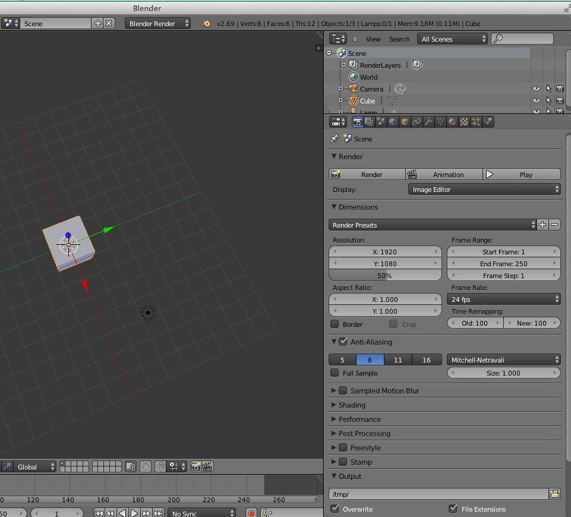This screenshot has height=517, width=571.
Task: Open the All Scenes outliner filter dropdown
Action: coord(452,39)
